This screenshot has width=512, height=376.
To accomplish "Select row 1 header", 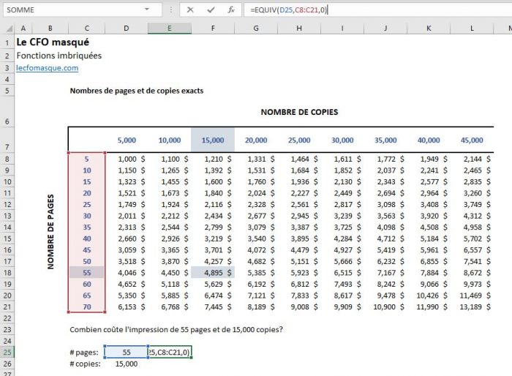I will pos(7,42).
